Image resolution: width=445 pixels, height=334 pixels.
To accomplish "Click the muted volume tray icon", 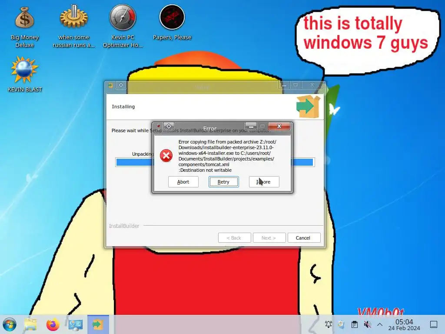I will 368,324.
